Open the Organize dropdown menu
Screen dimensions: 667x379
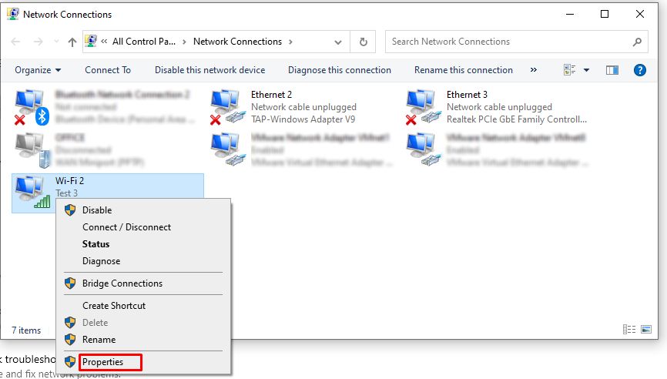tap(38, 70)
